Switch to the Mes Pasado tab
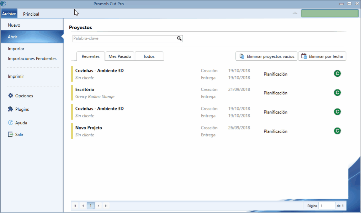The image size is (361, 213). pyautogui.click(x=120, y=56)
